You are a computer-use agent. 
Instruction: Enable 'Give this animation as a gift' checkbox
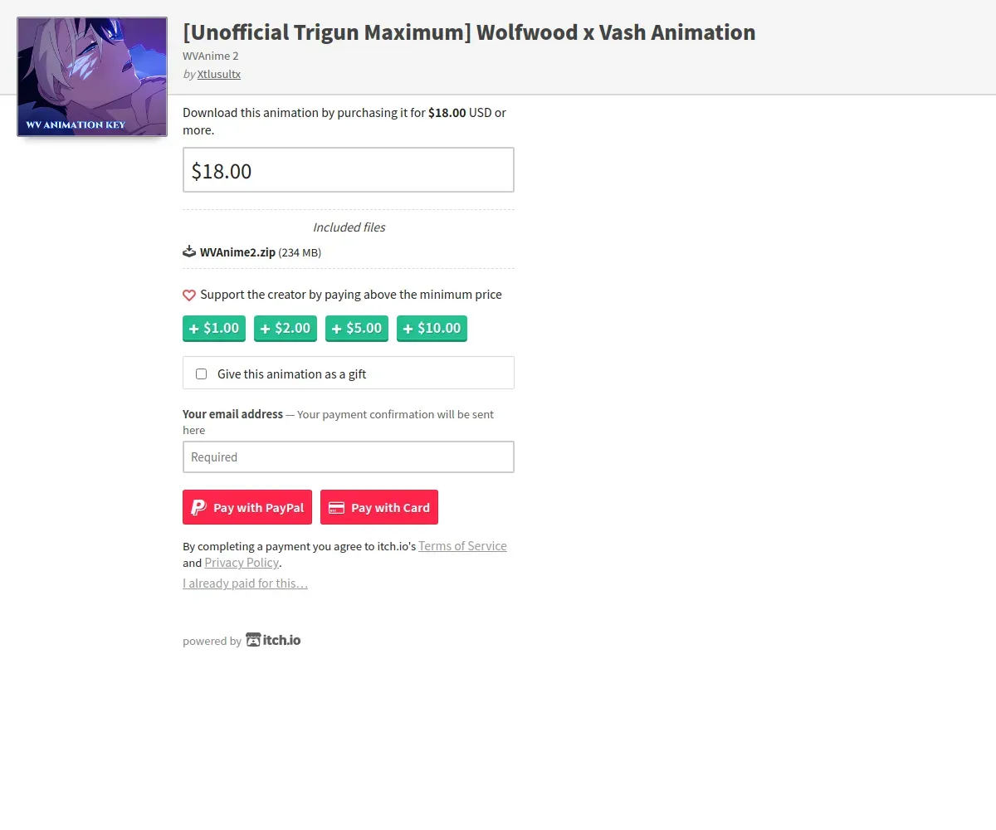coord(201,373)
